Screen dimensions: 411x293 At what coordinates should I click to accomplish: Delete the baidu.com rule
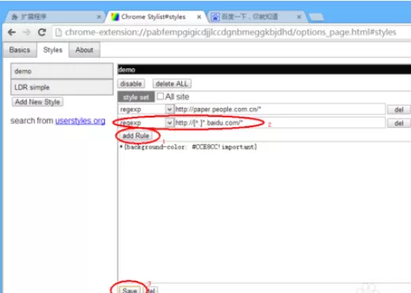point(399,123)
